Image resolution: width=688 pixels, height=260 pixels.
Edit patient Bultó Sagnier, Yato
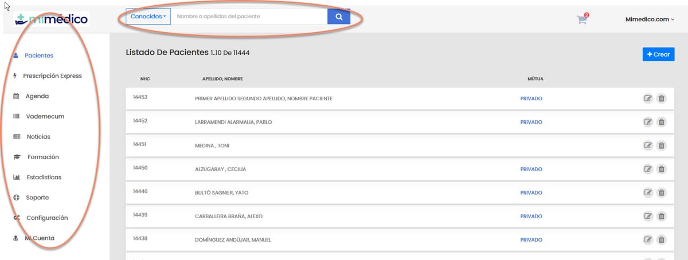[x=648, y=192]
